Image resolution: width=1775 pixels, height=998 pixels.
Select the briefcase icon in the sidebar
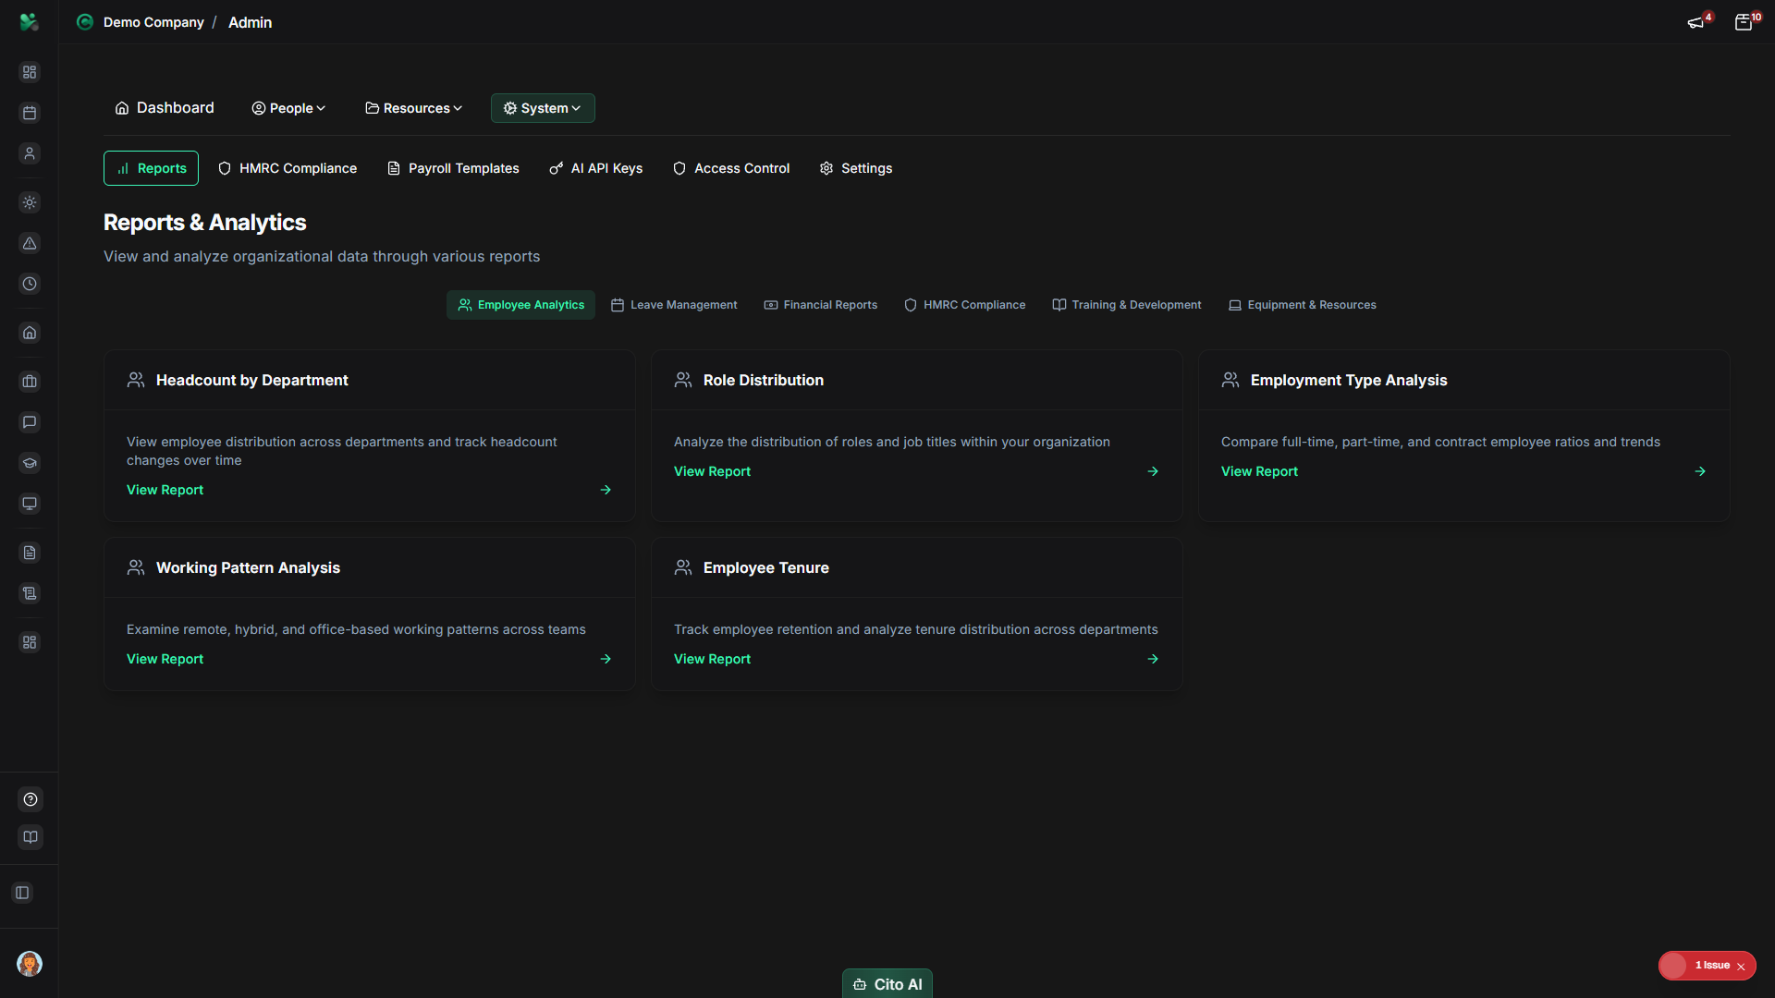point(30,382)
